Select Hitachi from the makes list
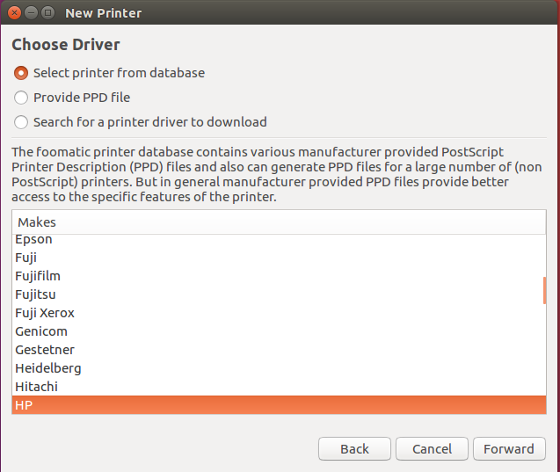 [x=36, y=386]
